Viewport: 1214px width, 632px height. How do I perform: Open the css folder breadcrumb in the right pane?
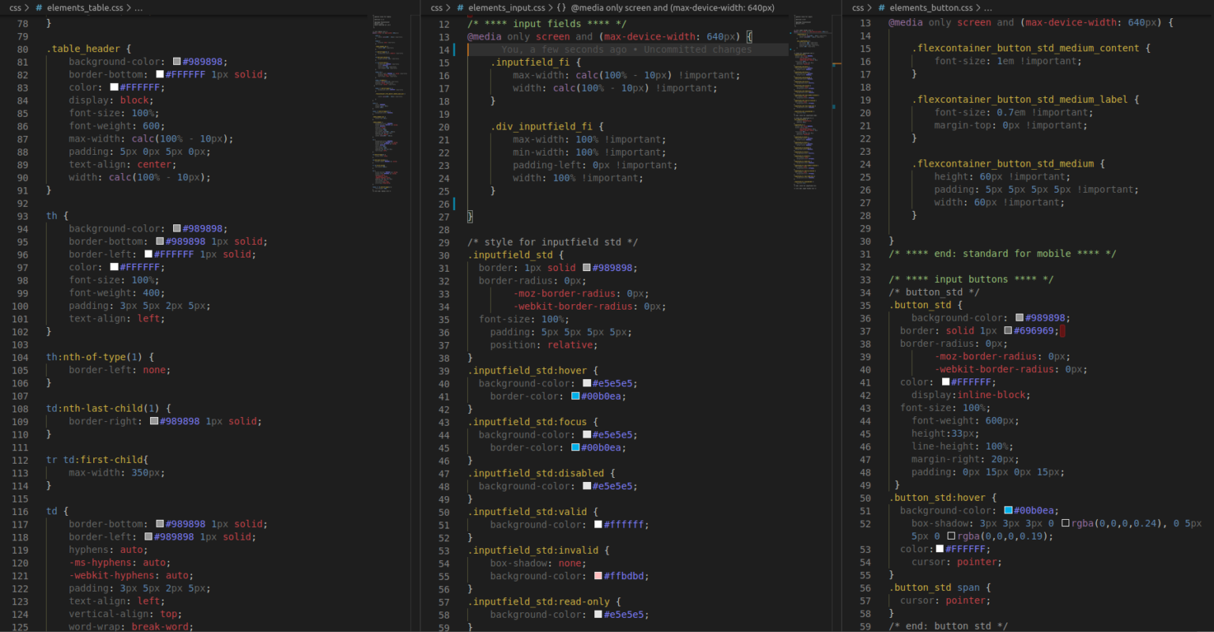tap(860, 7)
